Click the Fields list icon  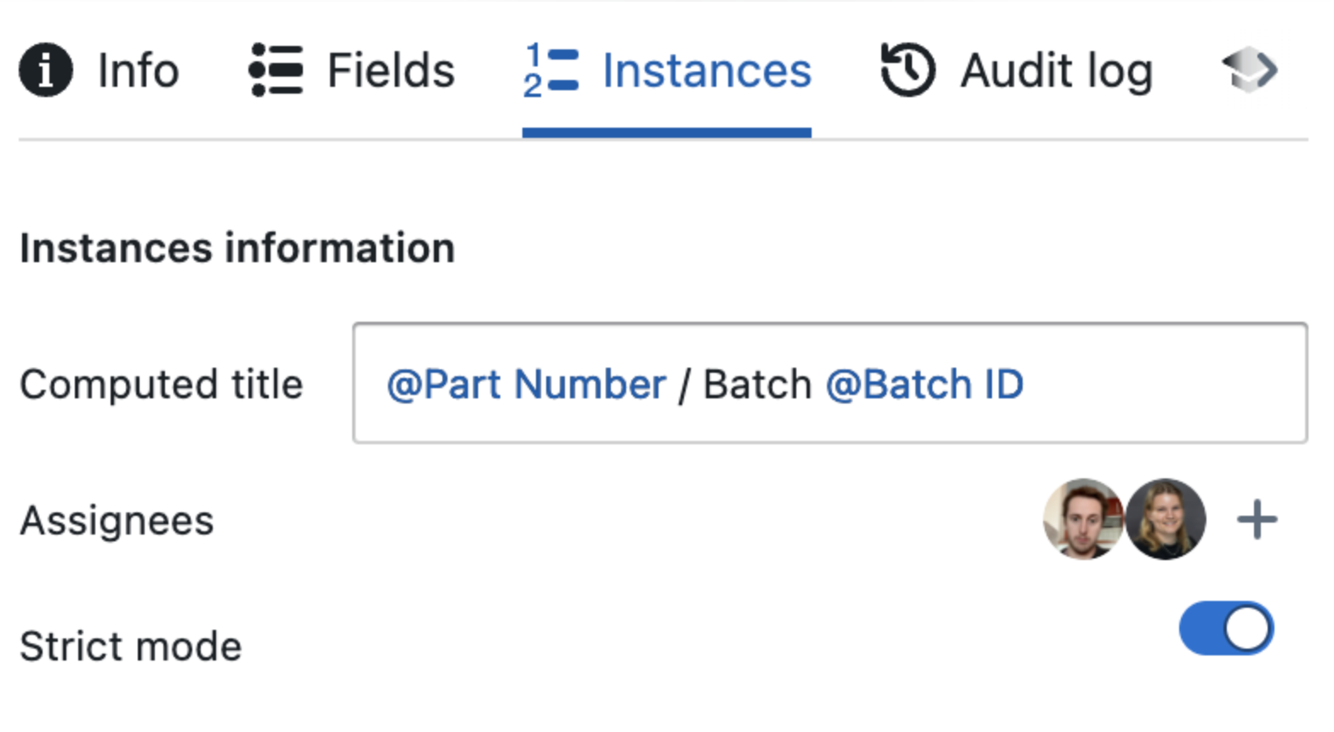tap(276, 70)
